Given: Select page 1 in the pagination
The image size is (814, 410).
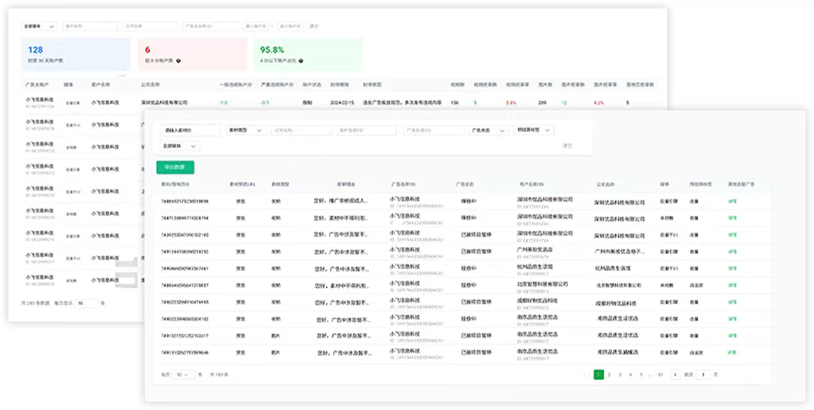Looking at the screenshot, I should (x=598, y=374).
